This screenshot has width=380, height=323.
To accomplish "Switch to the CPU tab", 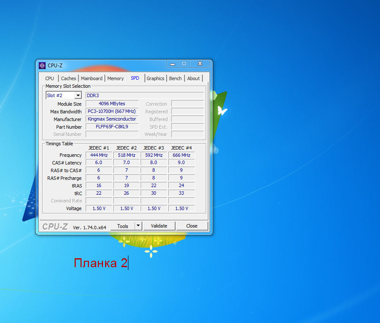I will point(50,78).
